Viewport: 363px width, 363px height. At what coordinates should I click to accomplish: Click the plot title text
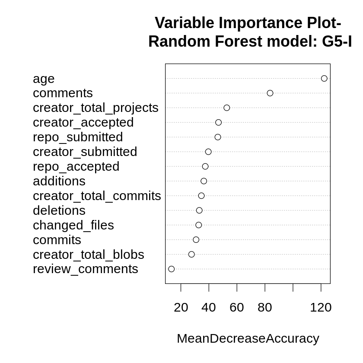[249, 32]
